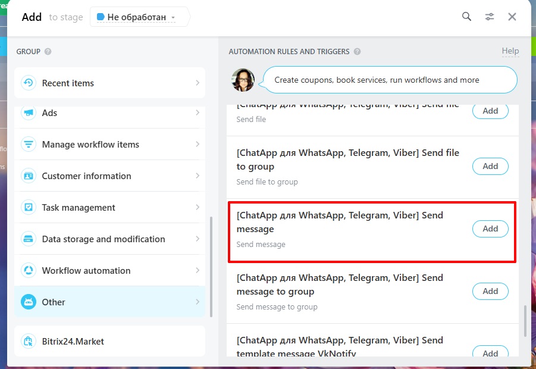Open the Help link
Image resolution: width=536 pixels, height=369 pixels.
(510, 51)
